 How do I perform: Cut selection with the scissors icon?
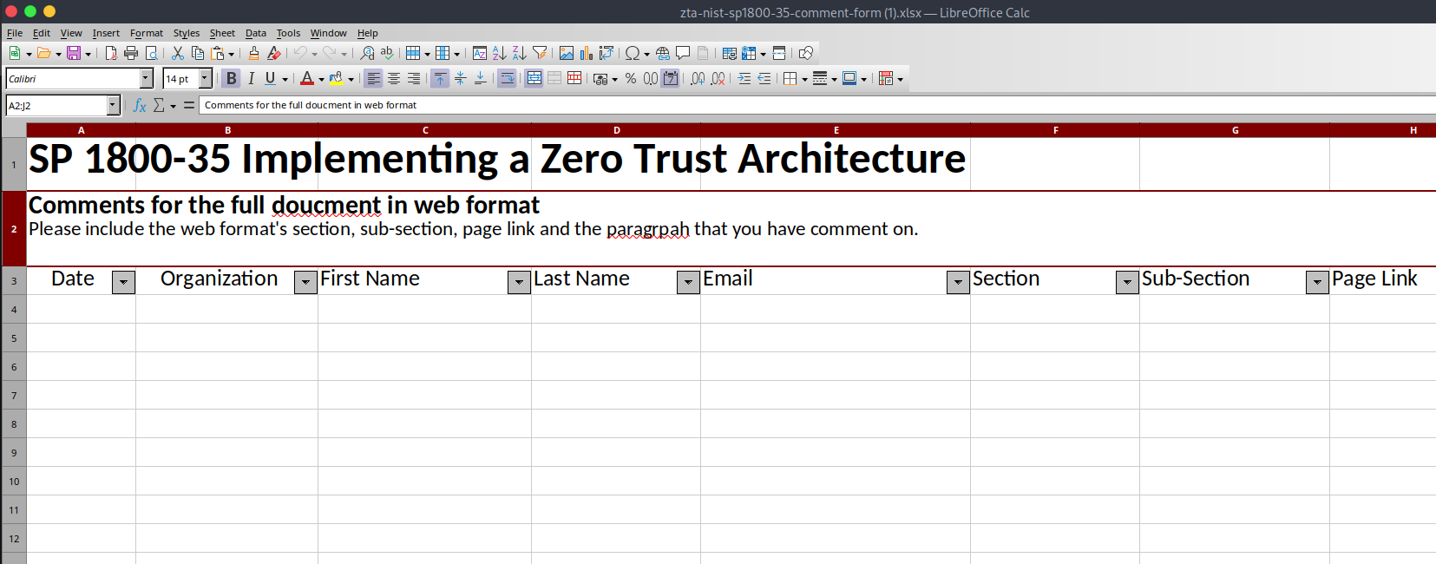[x=178, y=53]
